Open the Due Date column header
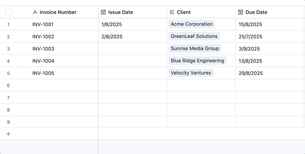This screenshot has height=154, width=305. click(270, 12)
